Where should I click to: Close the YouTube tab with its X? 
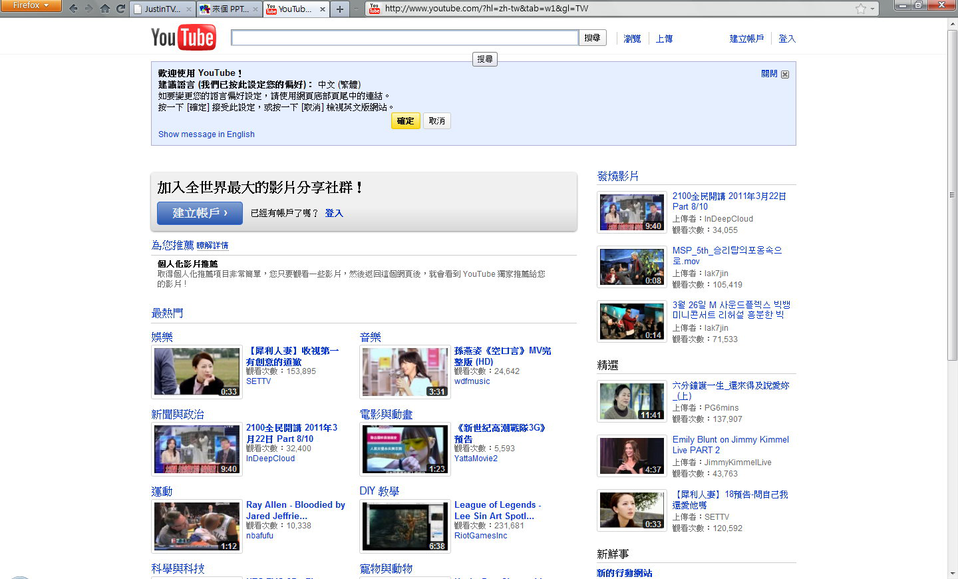click(x=323, y=9)
